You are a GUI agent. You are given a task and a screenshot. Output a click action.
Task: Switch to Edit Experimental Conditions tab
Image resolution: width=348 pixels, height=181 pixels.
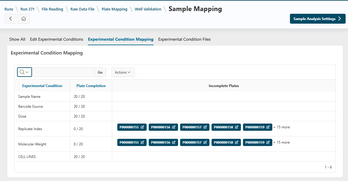pyautogui.click(x=57, y=39)
